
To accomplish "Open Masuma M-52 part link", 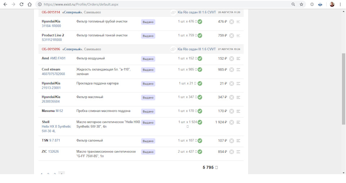I will coord(59,111).
